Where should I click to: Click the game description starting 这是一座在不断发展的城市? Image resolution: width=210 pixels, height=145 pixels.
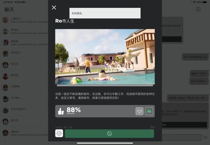click(x=105, y=96)
